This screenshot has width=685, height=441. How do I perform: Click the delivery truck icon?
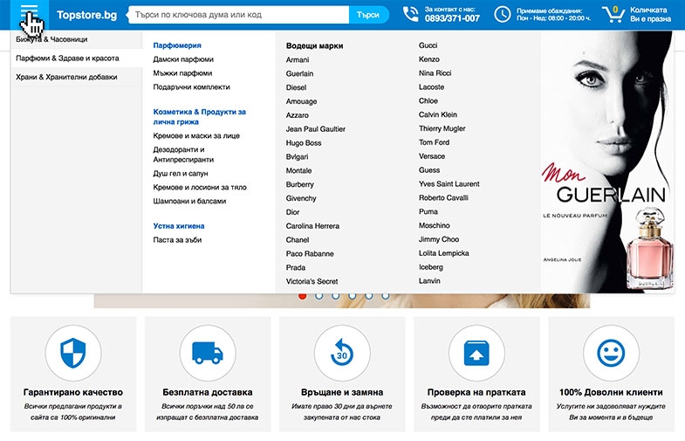(208, 353)
